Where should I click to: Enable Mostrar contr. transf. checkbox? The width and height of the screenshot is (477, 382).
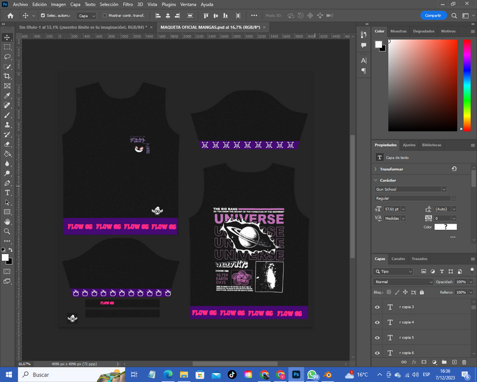(x=104, y=16)
